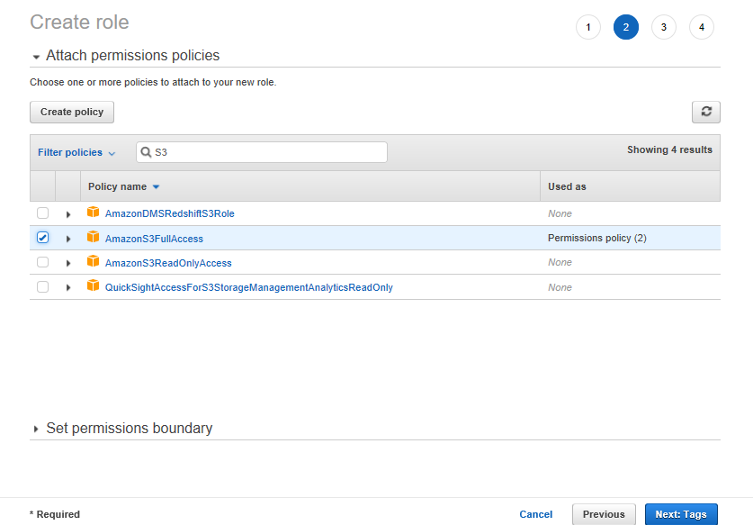Click the magnifier icon in search box
753x525 pixels.
[146, 152]
